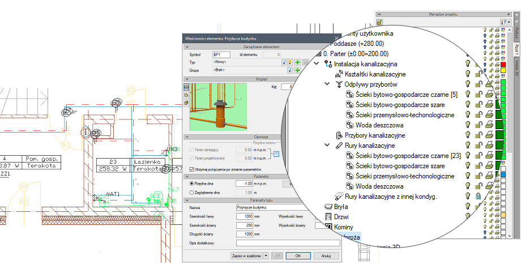
Task: Click green plus icon next to Grupa field
Action: (297, 70)
